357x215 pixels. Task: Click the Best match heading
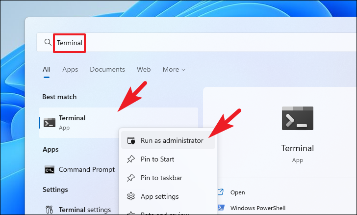[59, 97]
